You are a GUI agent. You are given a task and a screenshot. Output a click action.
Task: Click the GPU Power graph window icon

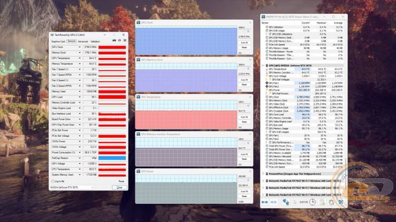click(139, 171)
